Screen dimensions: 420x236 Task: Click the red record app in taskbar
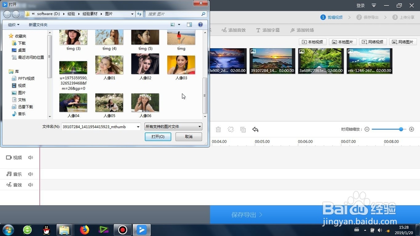pyautogui.click(x=122, y=230)
